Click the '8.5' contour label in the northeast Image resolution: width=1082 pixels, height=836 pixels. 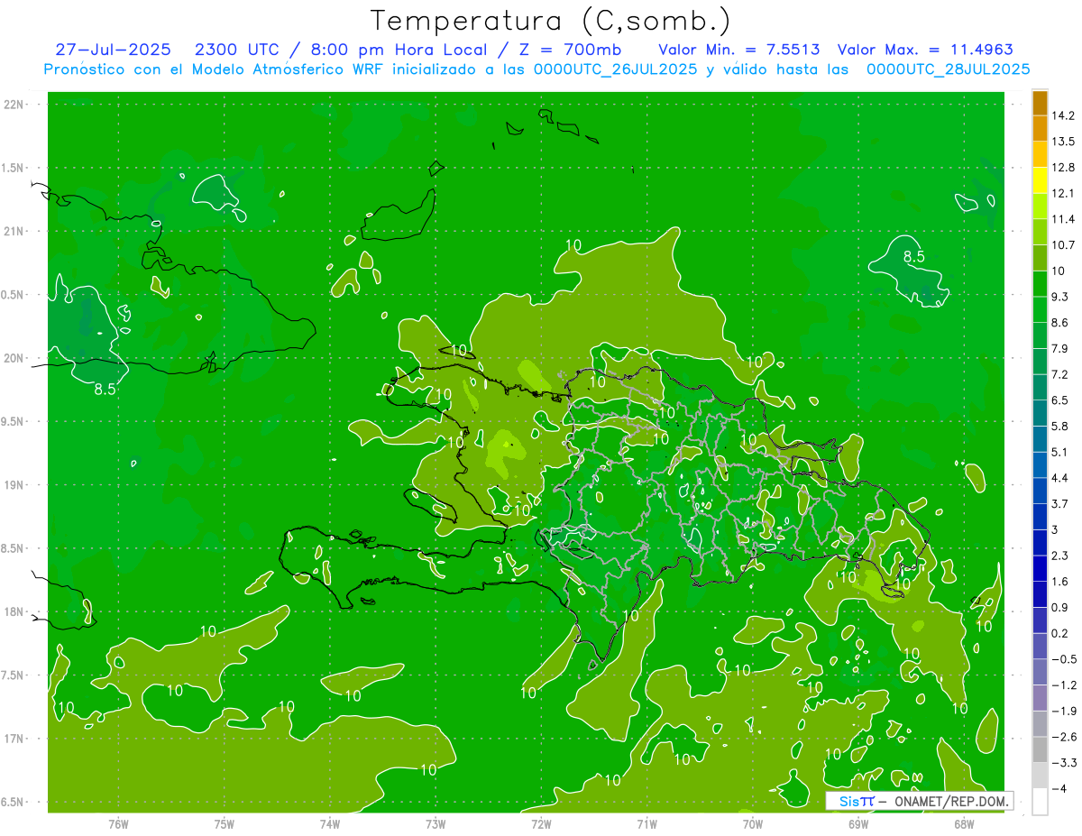(914, 256)
